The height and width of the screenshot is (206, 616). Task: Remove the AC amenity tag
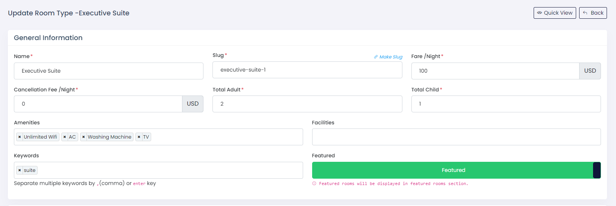[65, 137]
